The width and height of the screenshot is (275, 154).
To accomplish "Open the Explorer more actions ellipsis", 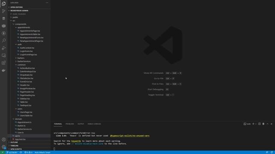I will pyautogui.click(x=47, y=3).
